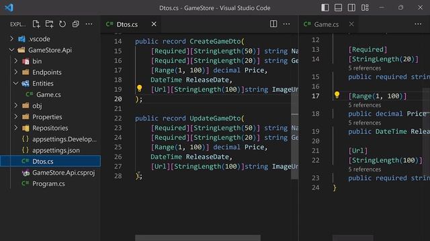Expand the Endpoints folder
This screenshot has height=241, width=430.
click(x=16, y=72)
